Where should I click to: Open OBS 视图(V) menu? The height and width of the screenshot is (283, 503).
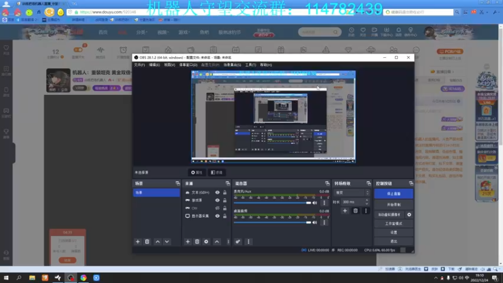[169, 65]
